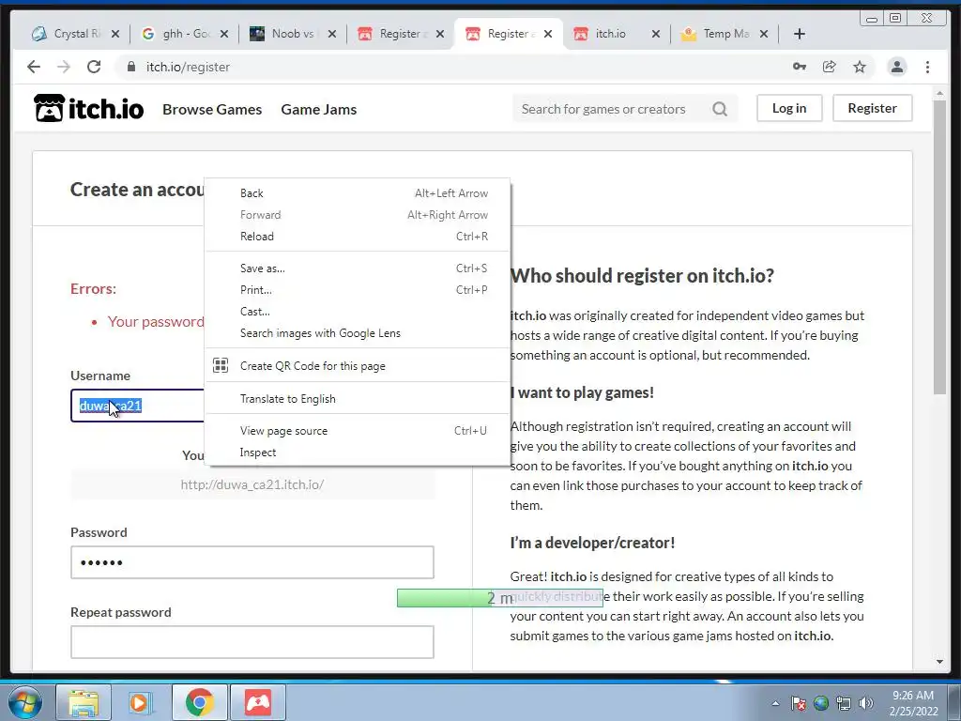Image resolution: width=961 pixels, height=721 pixels.
Task: Select Create QR Code for this page
Action: point(358,365)
